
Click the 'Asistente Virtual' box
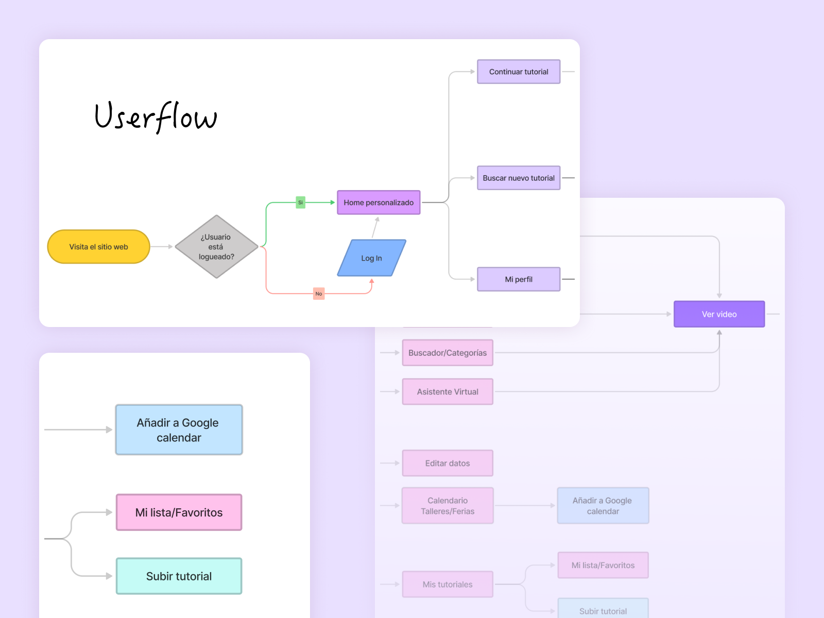pos(447,391)
